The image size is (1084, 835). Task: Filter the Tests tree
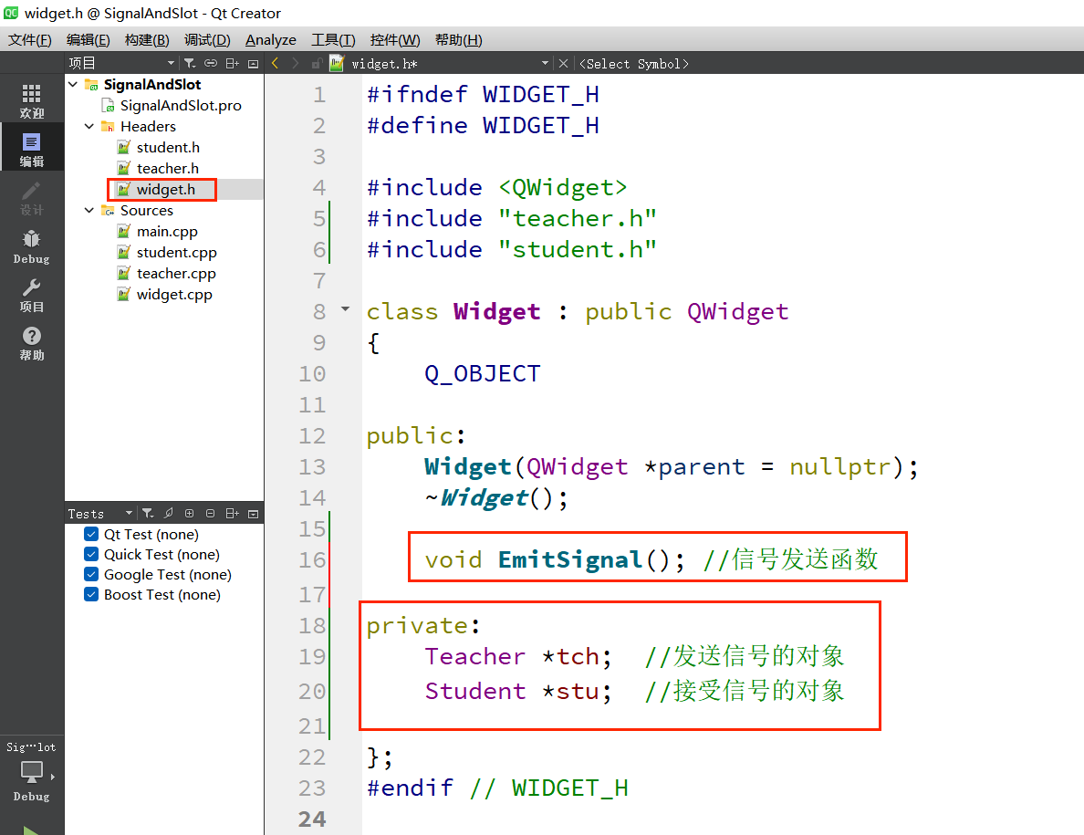pos(148,514)
